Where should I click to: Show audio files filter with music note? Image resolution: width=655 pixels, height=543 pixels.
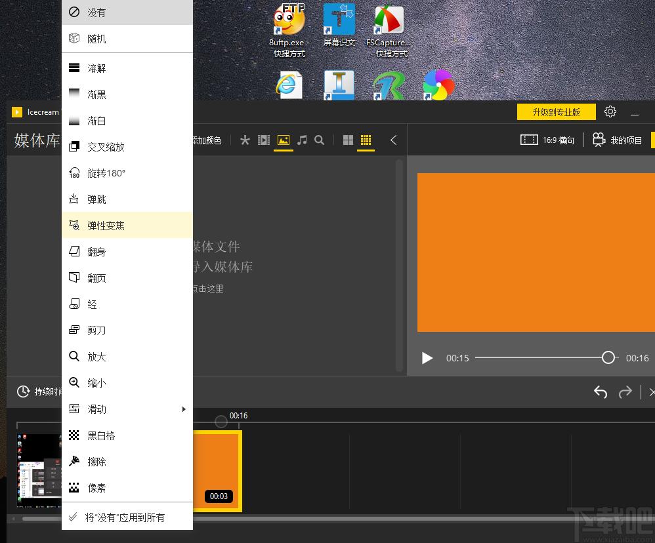pos(302,140)
